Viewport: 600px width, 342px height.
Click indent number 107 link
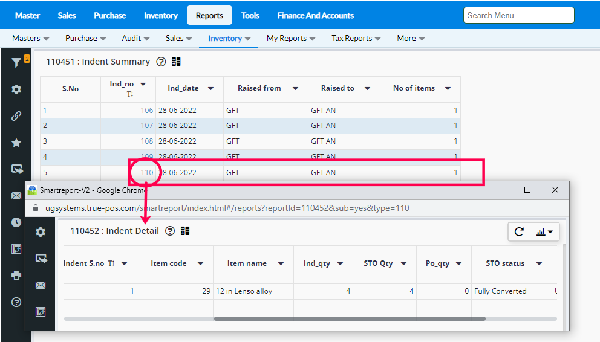click(146, 126)
